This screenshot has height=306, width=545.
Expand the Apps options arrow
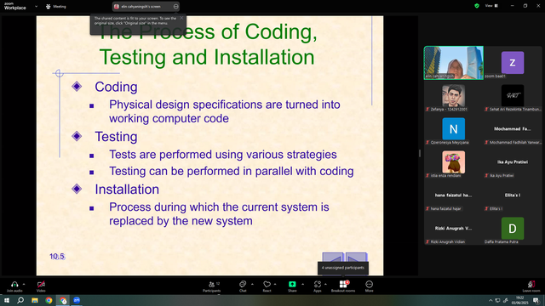tap(325, 284)
